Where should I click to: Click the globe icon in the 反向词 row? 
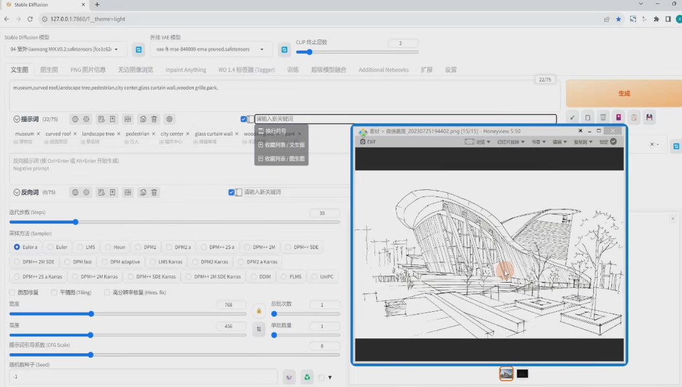click(75, 192)
